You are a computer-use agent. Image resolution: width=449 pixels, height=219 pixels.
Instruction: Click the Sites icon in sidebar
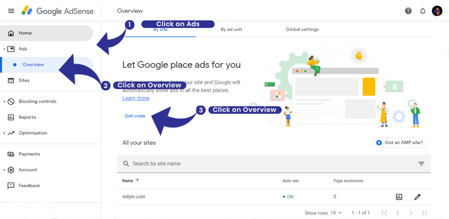(11, 80)
